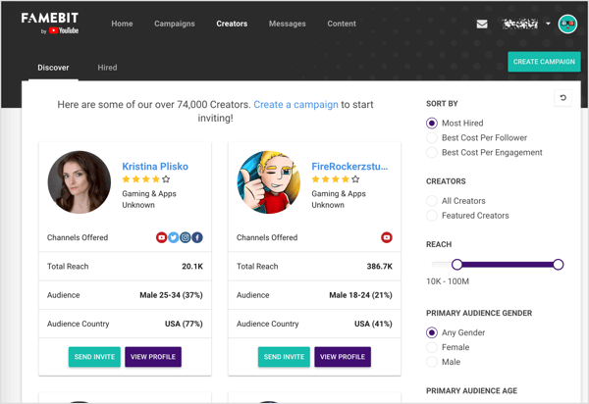Click FireRockerzstu star rating
This screenshot has height=404, width=589.
(336, 179)
